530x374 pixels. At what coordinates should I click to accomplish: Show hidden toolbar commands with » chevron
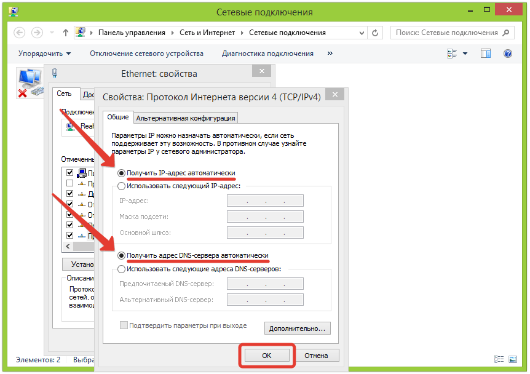click(330, 54)
